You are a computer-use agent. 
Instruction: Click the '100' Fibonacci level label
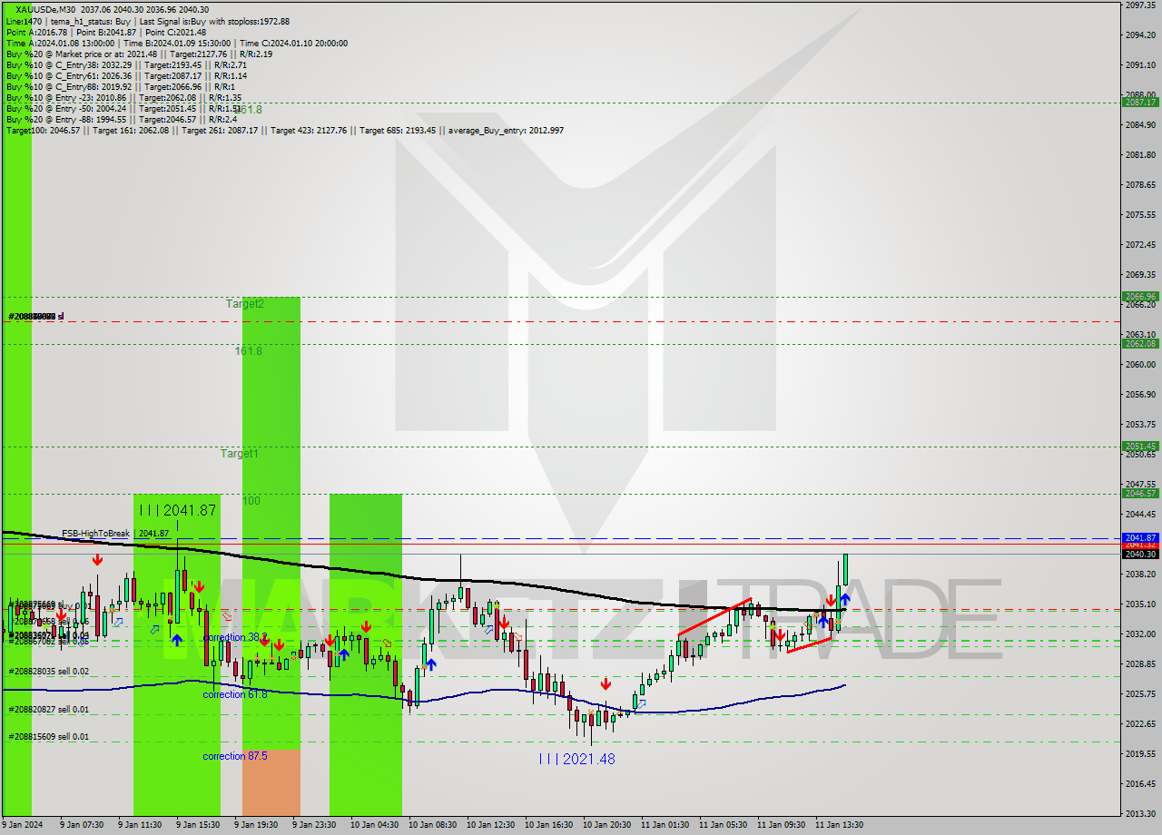pos(251,501)
